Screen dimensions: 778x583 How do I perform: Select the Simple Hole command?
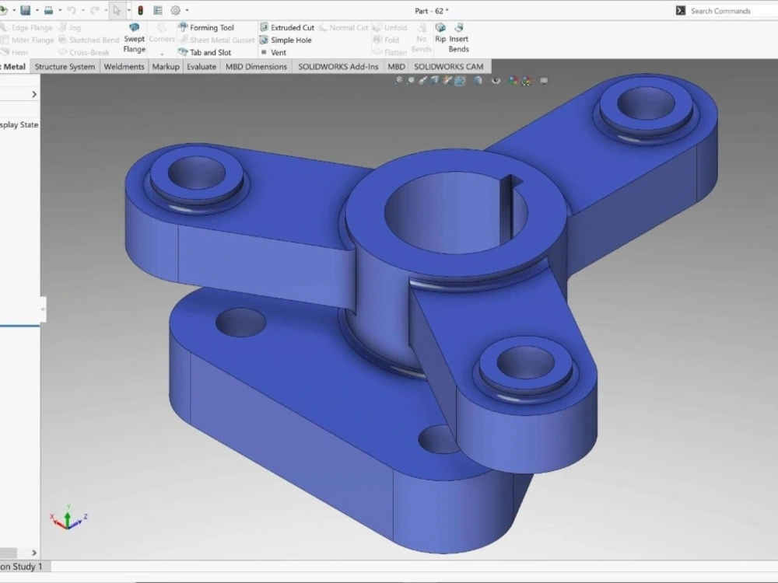[x=286, y=40]
